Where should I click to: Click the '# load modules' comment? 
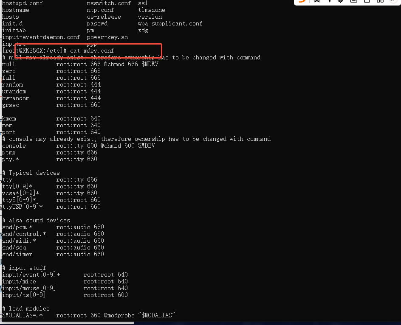click(26, 308)
